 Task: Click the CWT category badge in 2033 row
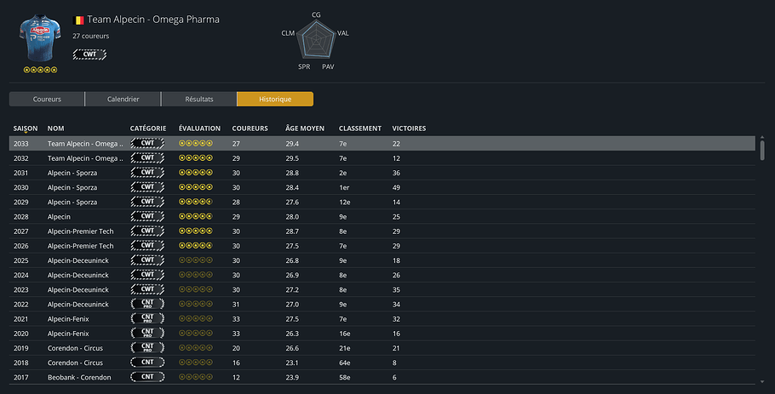pyautogui.click(x=147, y=143)
